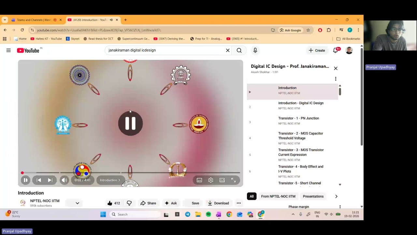Open the Introduction chapter selector
417x235 pixels.
pyautogui.click(x=110, y=180)
